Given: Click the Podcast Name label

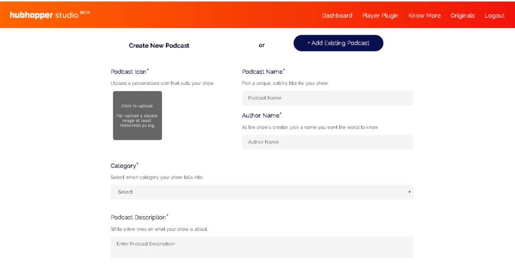Looking at the screenshot, I should click(263, 71).
